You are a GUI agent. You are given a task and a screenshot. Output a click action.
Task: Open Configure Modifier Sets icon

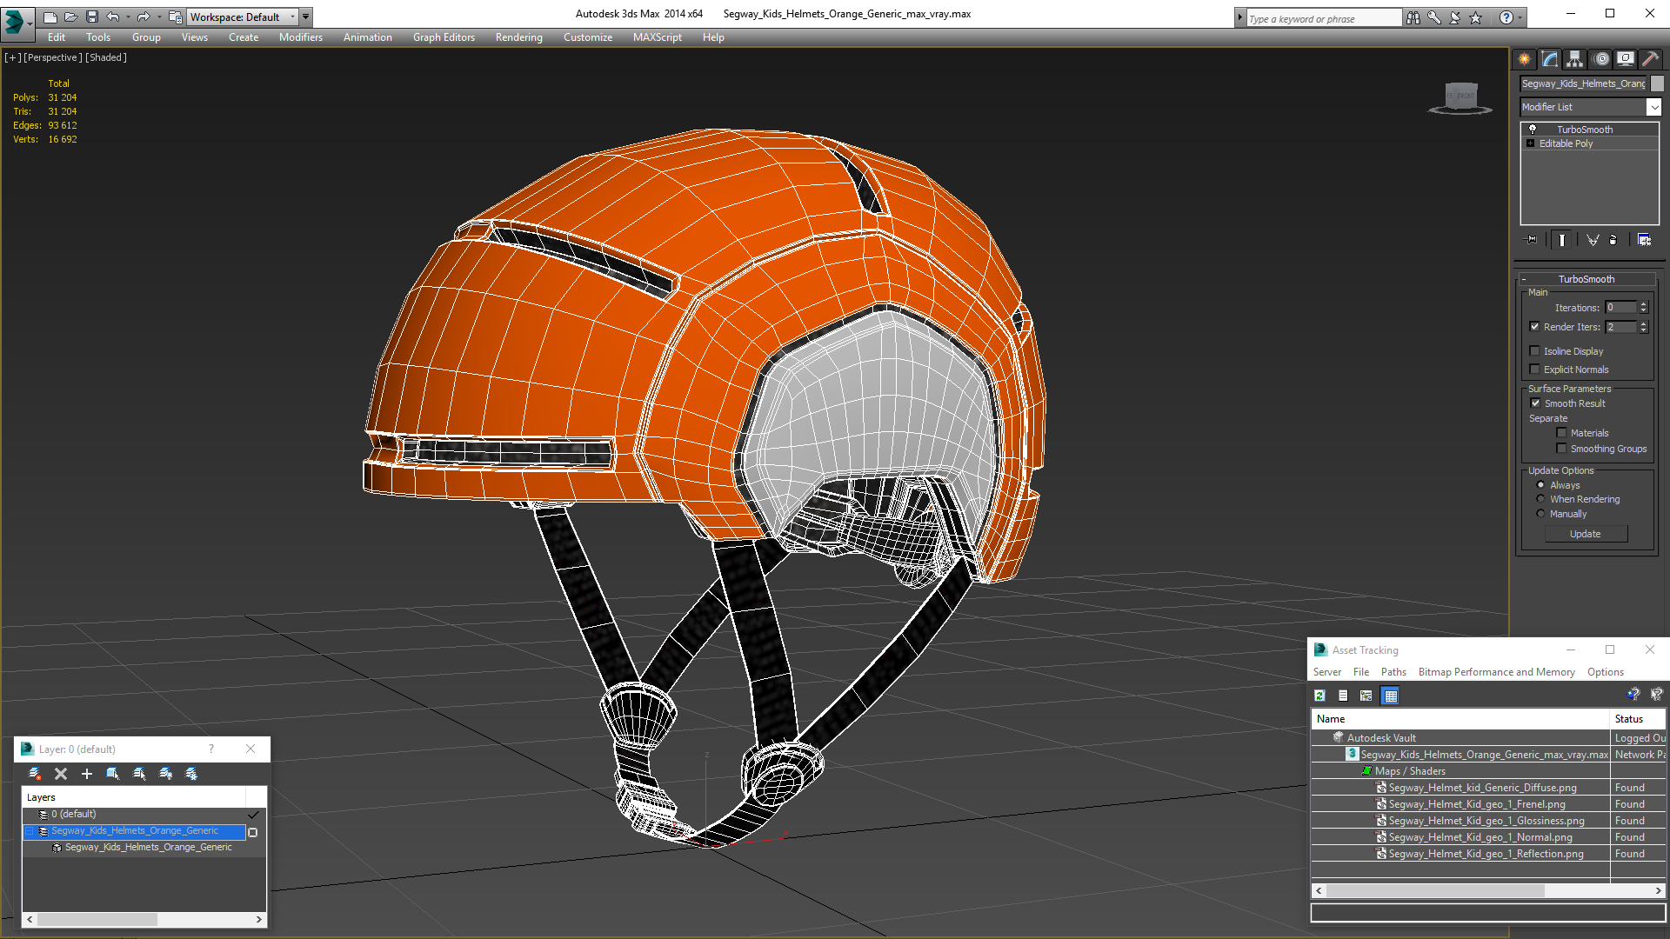coord(1644,240)
